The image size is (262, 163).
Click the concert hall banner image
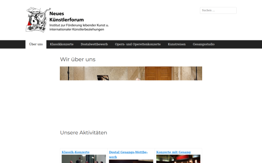coord(131,73)
